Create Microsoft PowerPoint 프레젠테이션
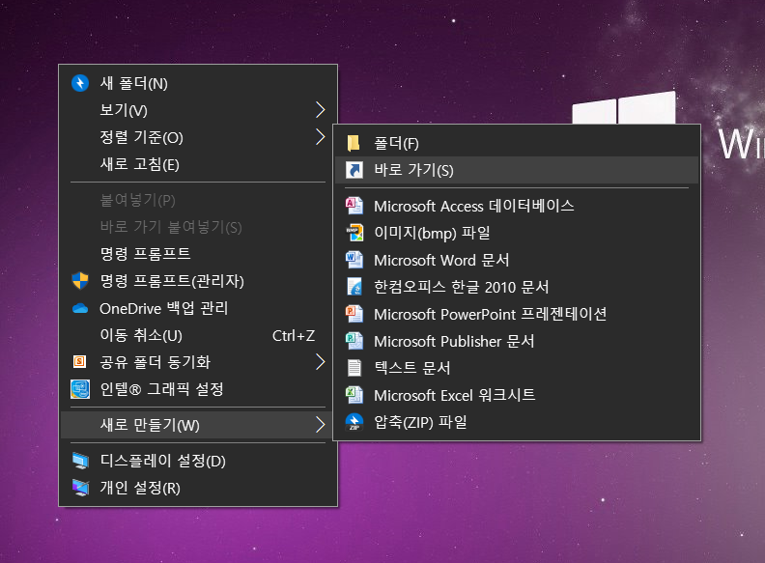 pos(517,314)
